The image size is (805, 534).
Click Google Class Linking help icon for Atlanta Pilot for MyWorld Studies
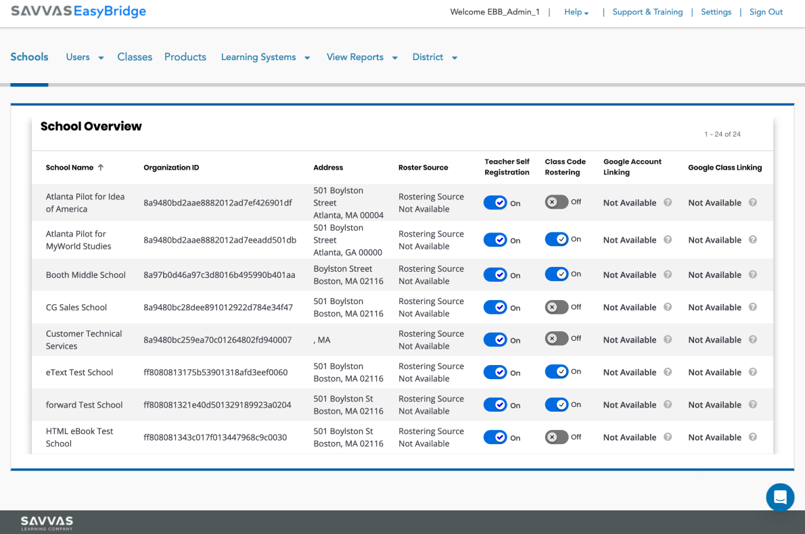tap(753, 239)
